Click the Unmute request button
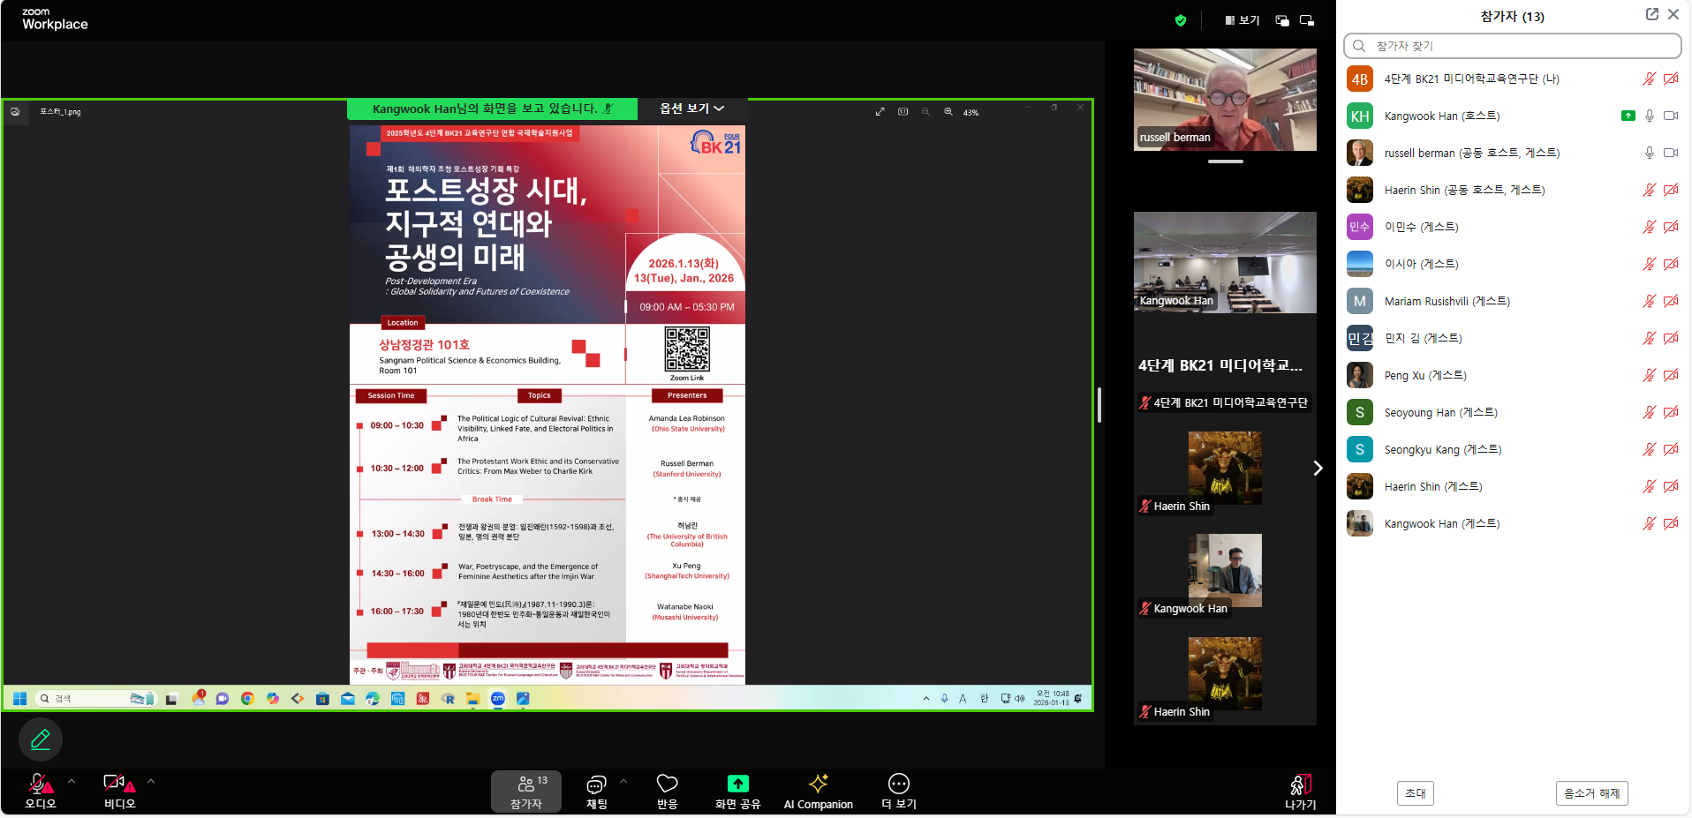The image size is (1692, 818). (x=1591, y=793)
